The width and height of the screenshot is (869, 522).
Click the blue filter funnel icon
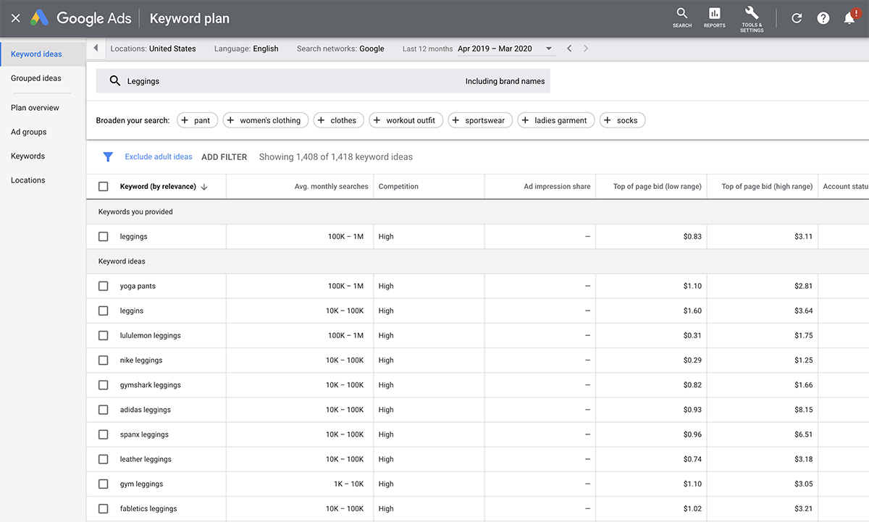tap(108, 156)
